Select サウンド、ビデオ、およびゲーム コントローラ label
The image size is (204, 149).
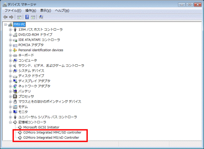tap(51, 65)
